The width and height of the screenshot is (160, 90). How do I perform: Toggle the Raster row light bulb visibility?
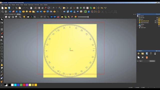(159, 19)
